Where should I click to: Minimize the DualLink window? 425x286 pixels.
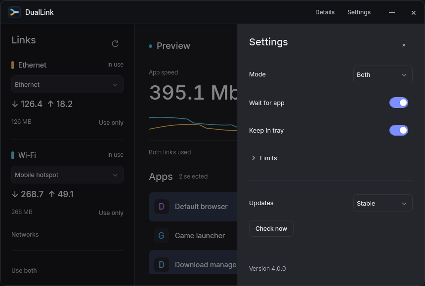392,12
